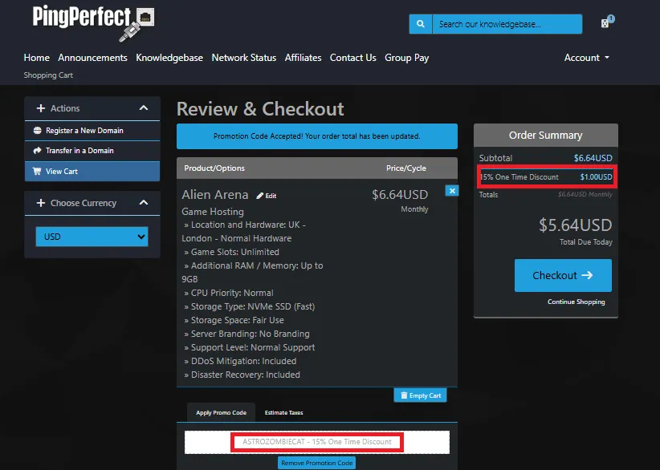Open the shopping cart icon in header
The width and height of the screenshot is (660, 470).
(x=607, y=22)
